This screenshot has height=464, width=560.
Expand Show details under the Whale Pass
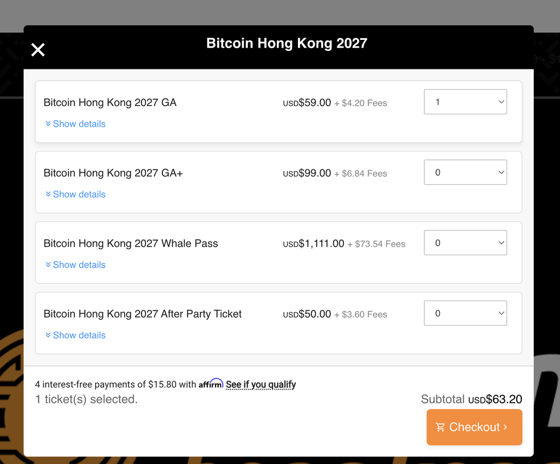[x=75, y=265]
